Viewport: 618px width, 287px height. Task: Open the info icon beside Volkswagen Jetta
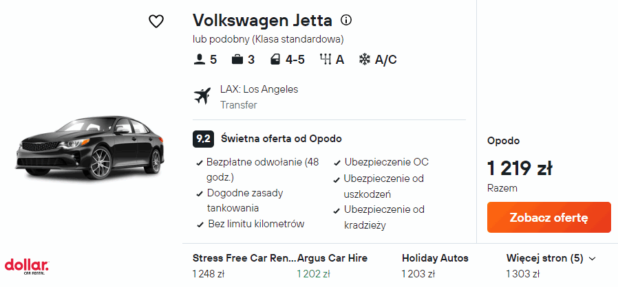(x=346, y=20)
